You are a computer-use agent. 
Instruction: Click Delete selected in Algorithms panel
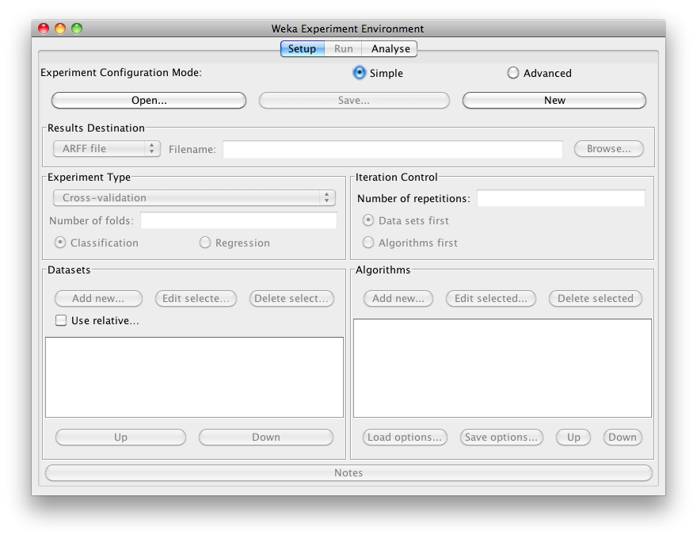point(595,298)
